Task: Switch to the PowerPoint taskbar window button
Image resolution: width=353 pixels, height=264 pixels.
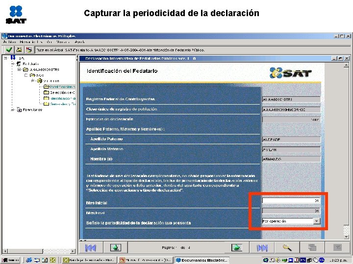Action: [x=146, y=260]
